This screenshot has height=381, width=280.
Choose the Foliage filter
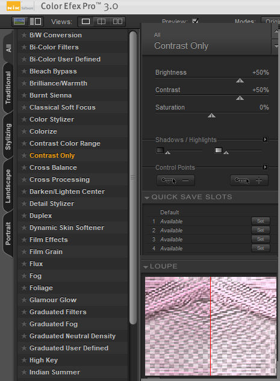coord(41,288)
